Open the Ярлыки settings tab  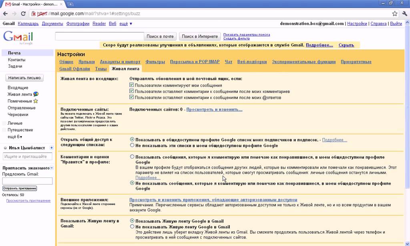coord(86,62)
